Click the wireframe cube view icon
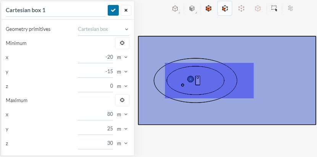 point(175,8)
